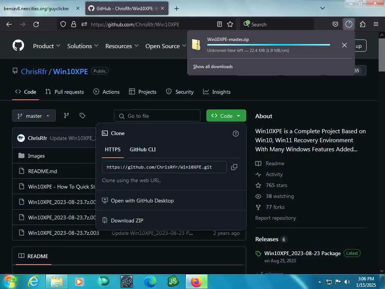This screenshot has height=289, width=385.
Task: Open branches icon next to master
Action: (67, 116)
